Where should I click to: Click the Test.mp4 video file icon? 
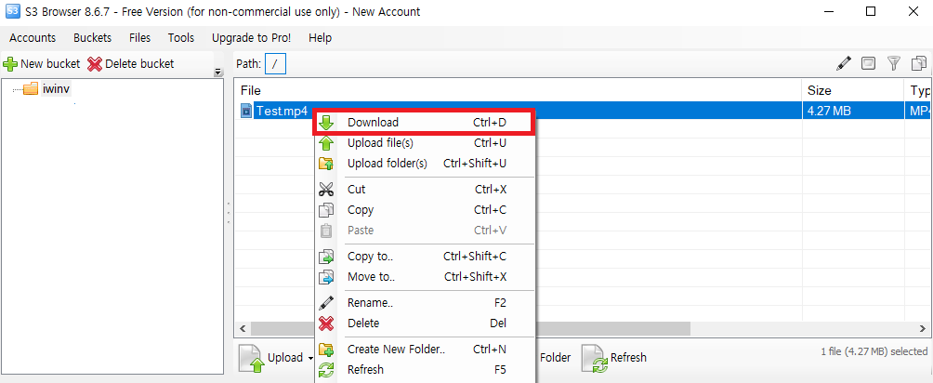(x=246, y=111)
